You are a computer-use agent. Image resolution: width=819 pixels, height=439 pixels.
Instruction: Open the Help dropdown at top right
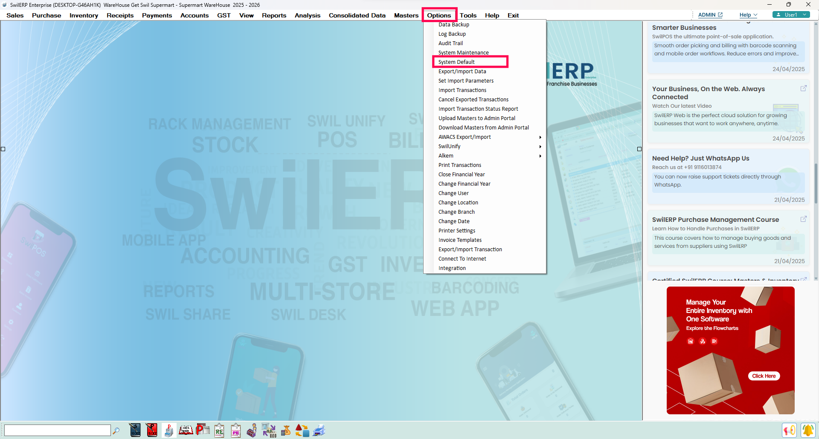pyautogui.click(x=748, y=15)
